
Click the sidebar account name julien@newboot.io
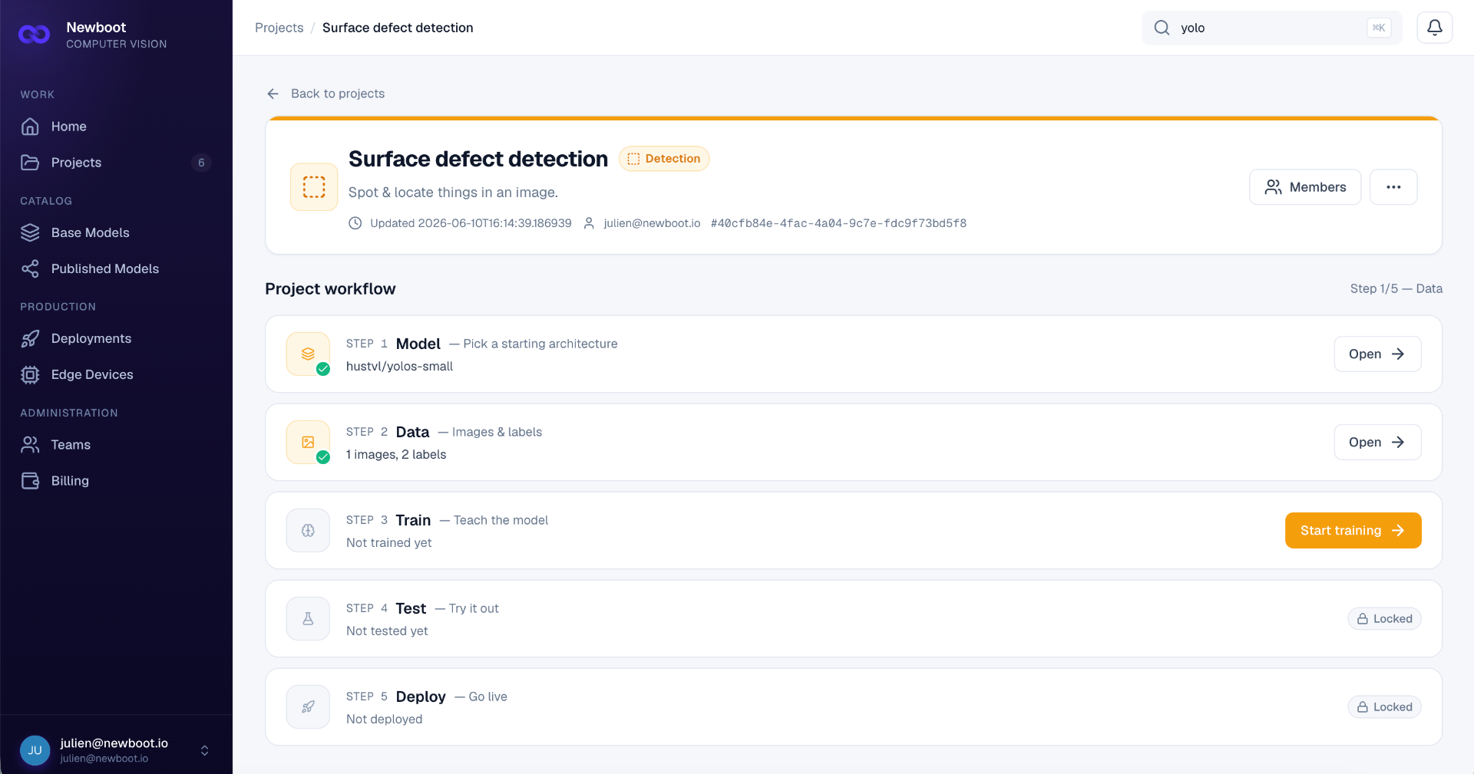114,743
